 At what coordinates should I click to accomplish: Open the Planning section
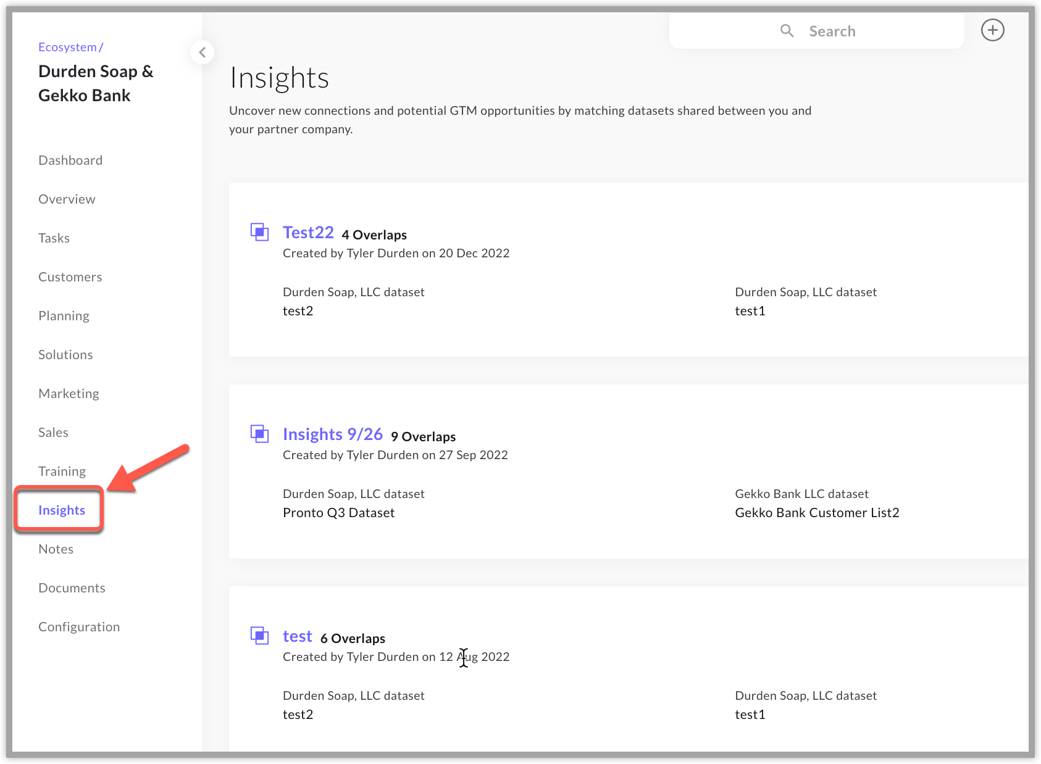click(x=64, y=315)
